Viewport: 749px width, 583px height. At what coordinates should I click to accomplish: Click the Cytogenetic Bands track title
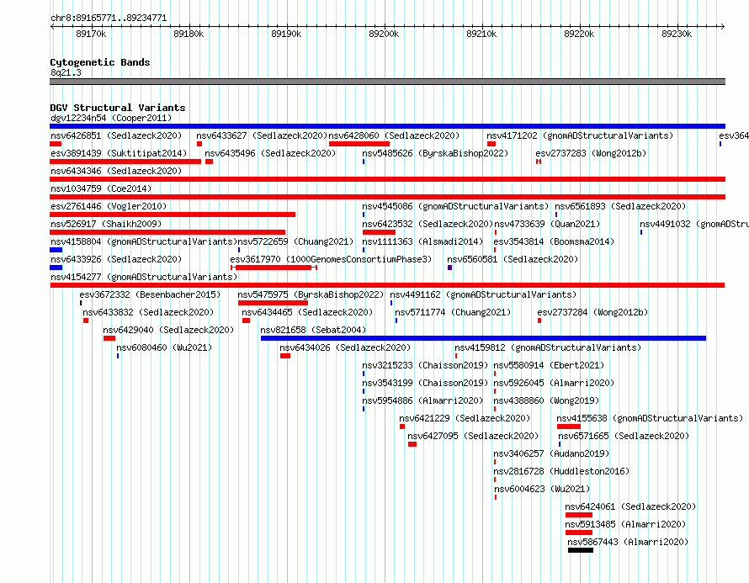(100, 62)
